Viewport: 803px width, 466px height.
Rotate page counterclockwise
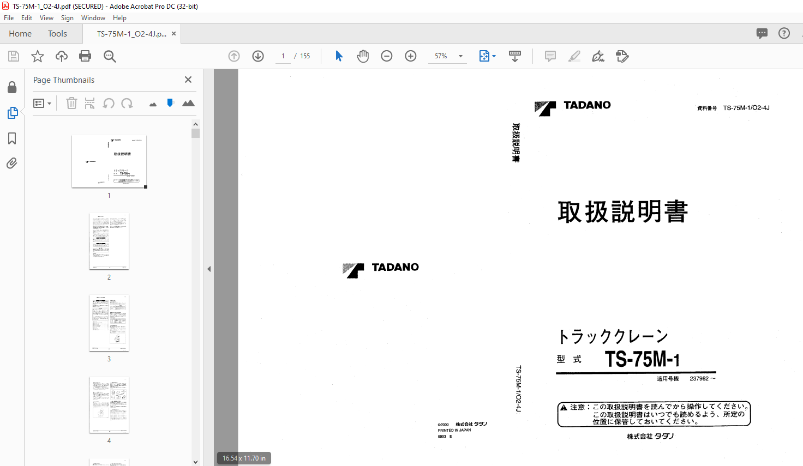click(109, 103)
